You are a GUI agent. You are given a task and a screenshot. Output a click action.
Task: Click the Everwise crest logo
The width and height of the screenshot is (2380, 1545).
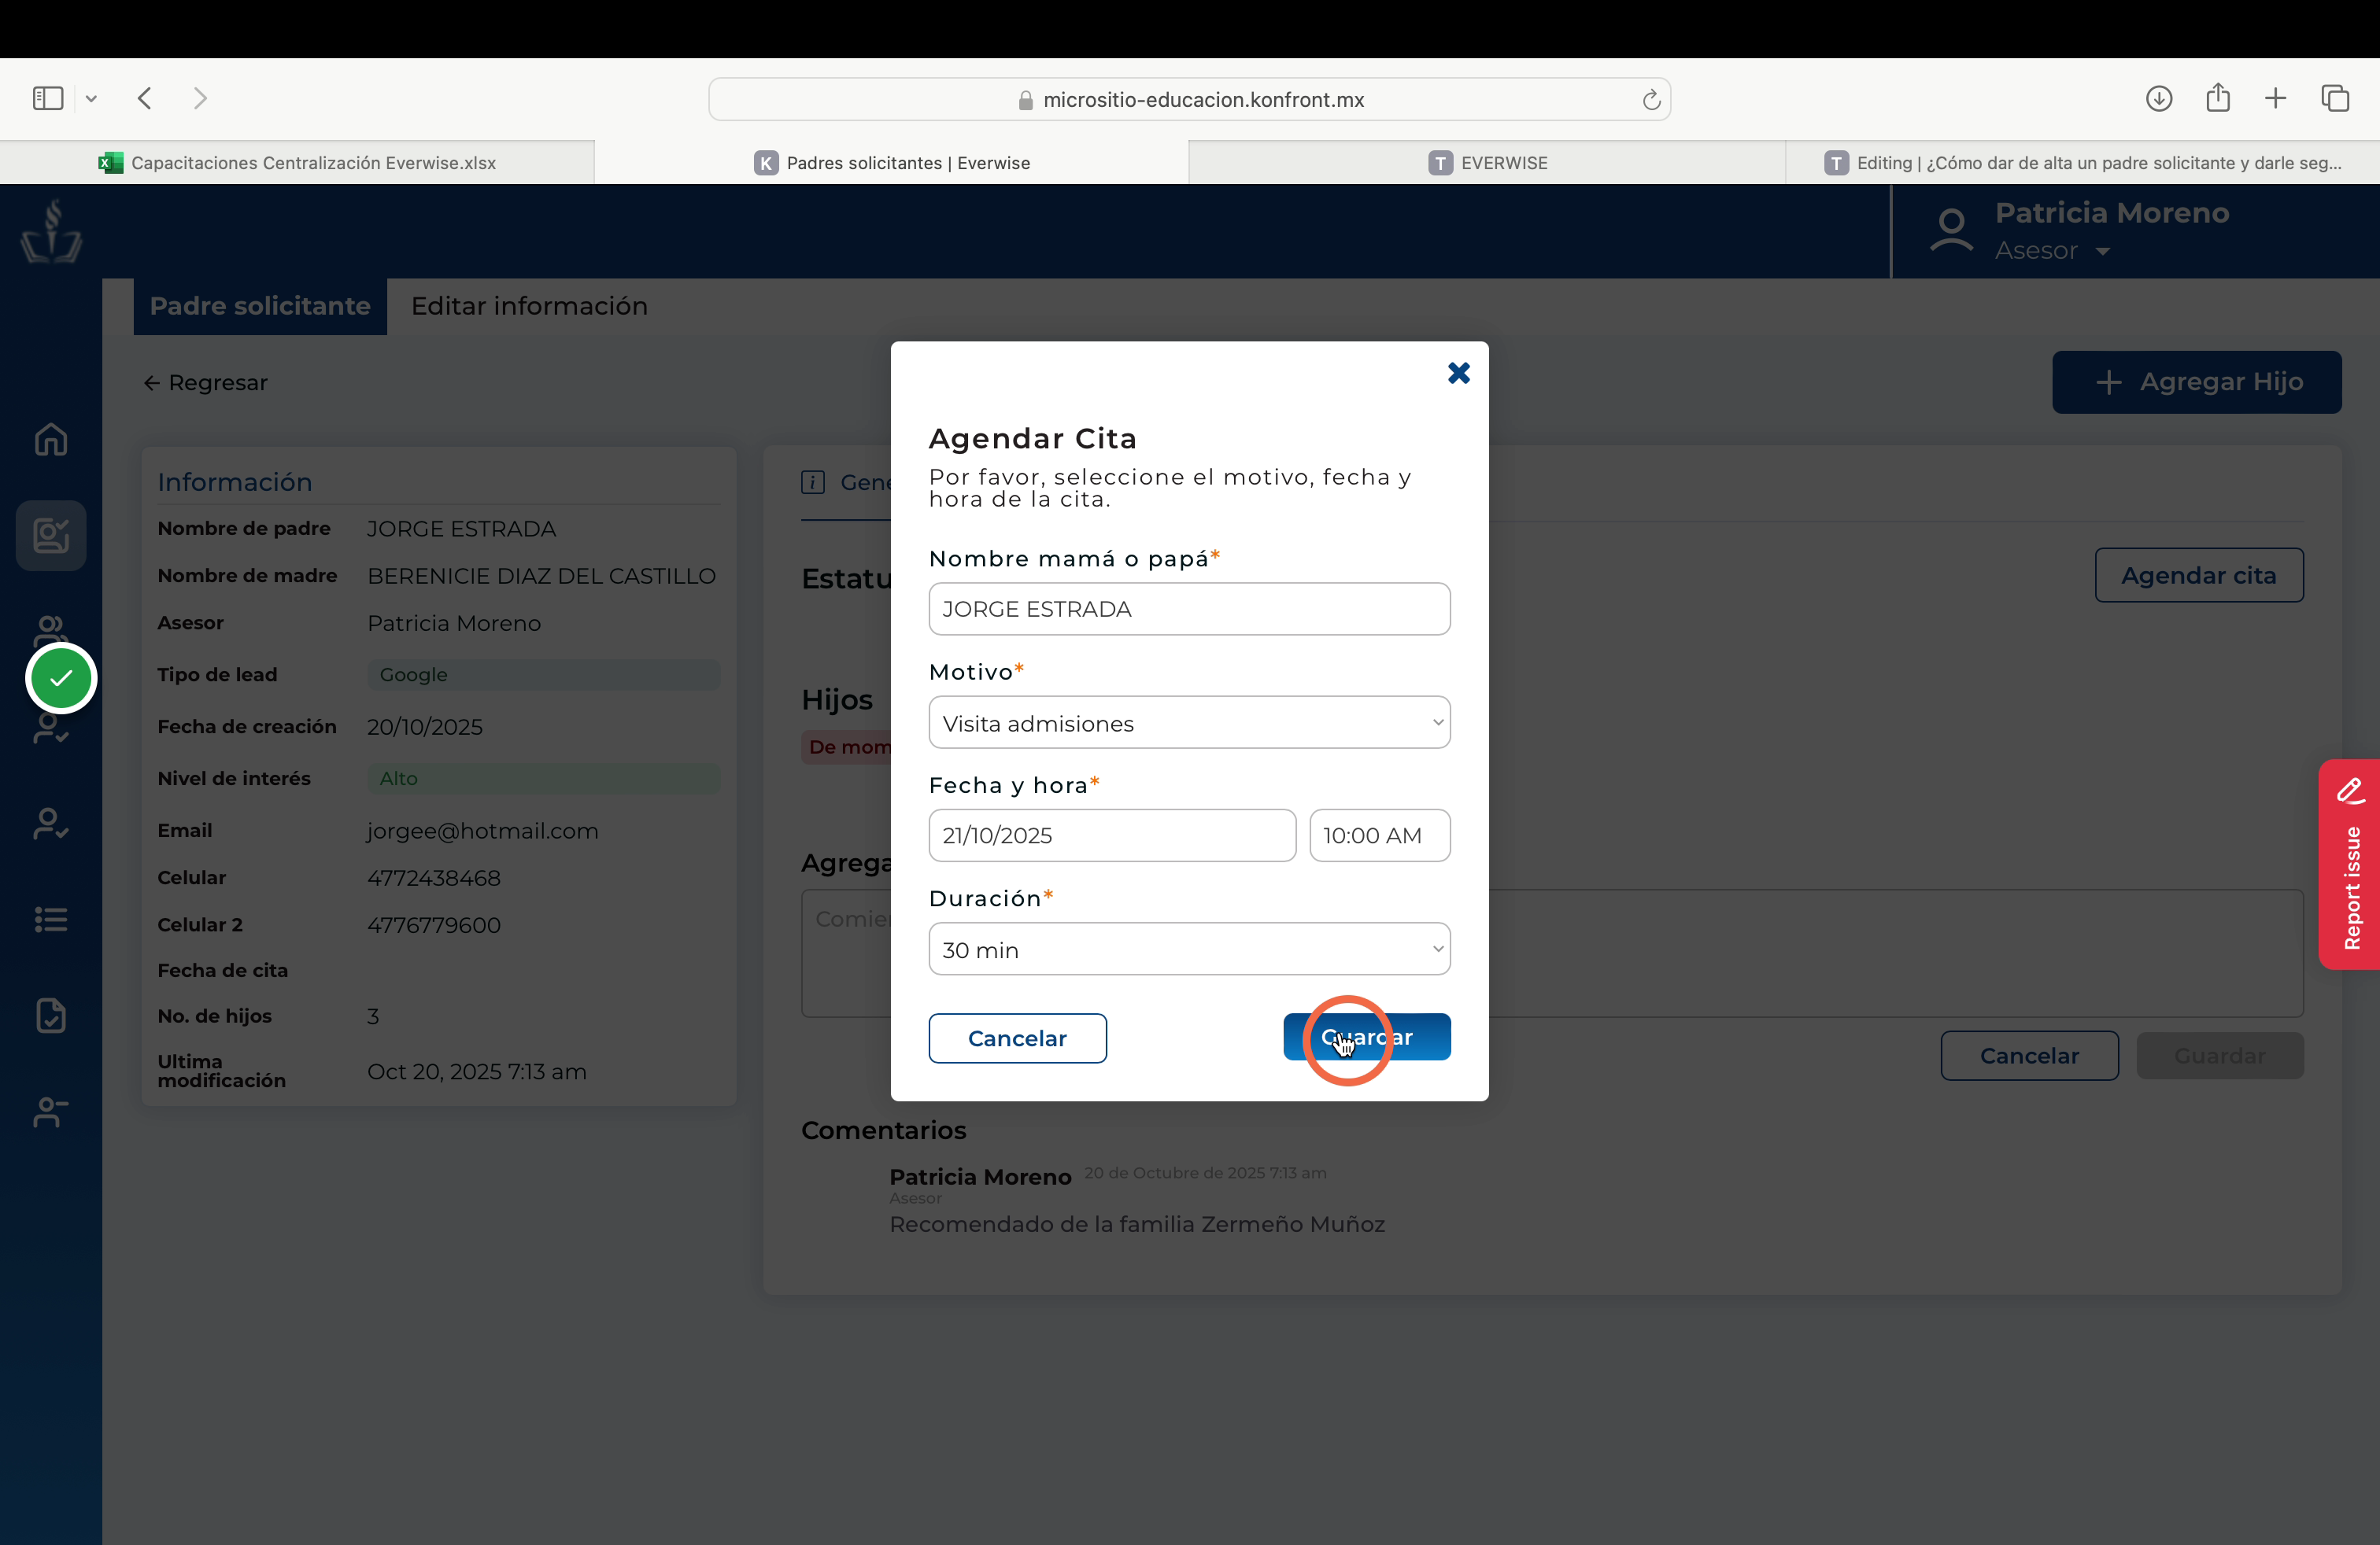click(x=51, y=230)
